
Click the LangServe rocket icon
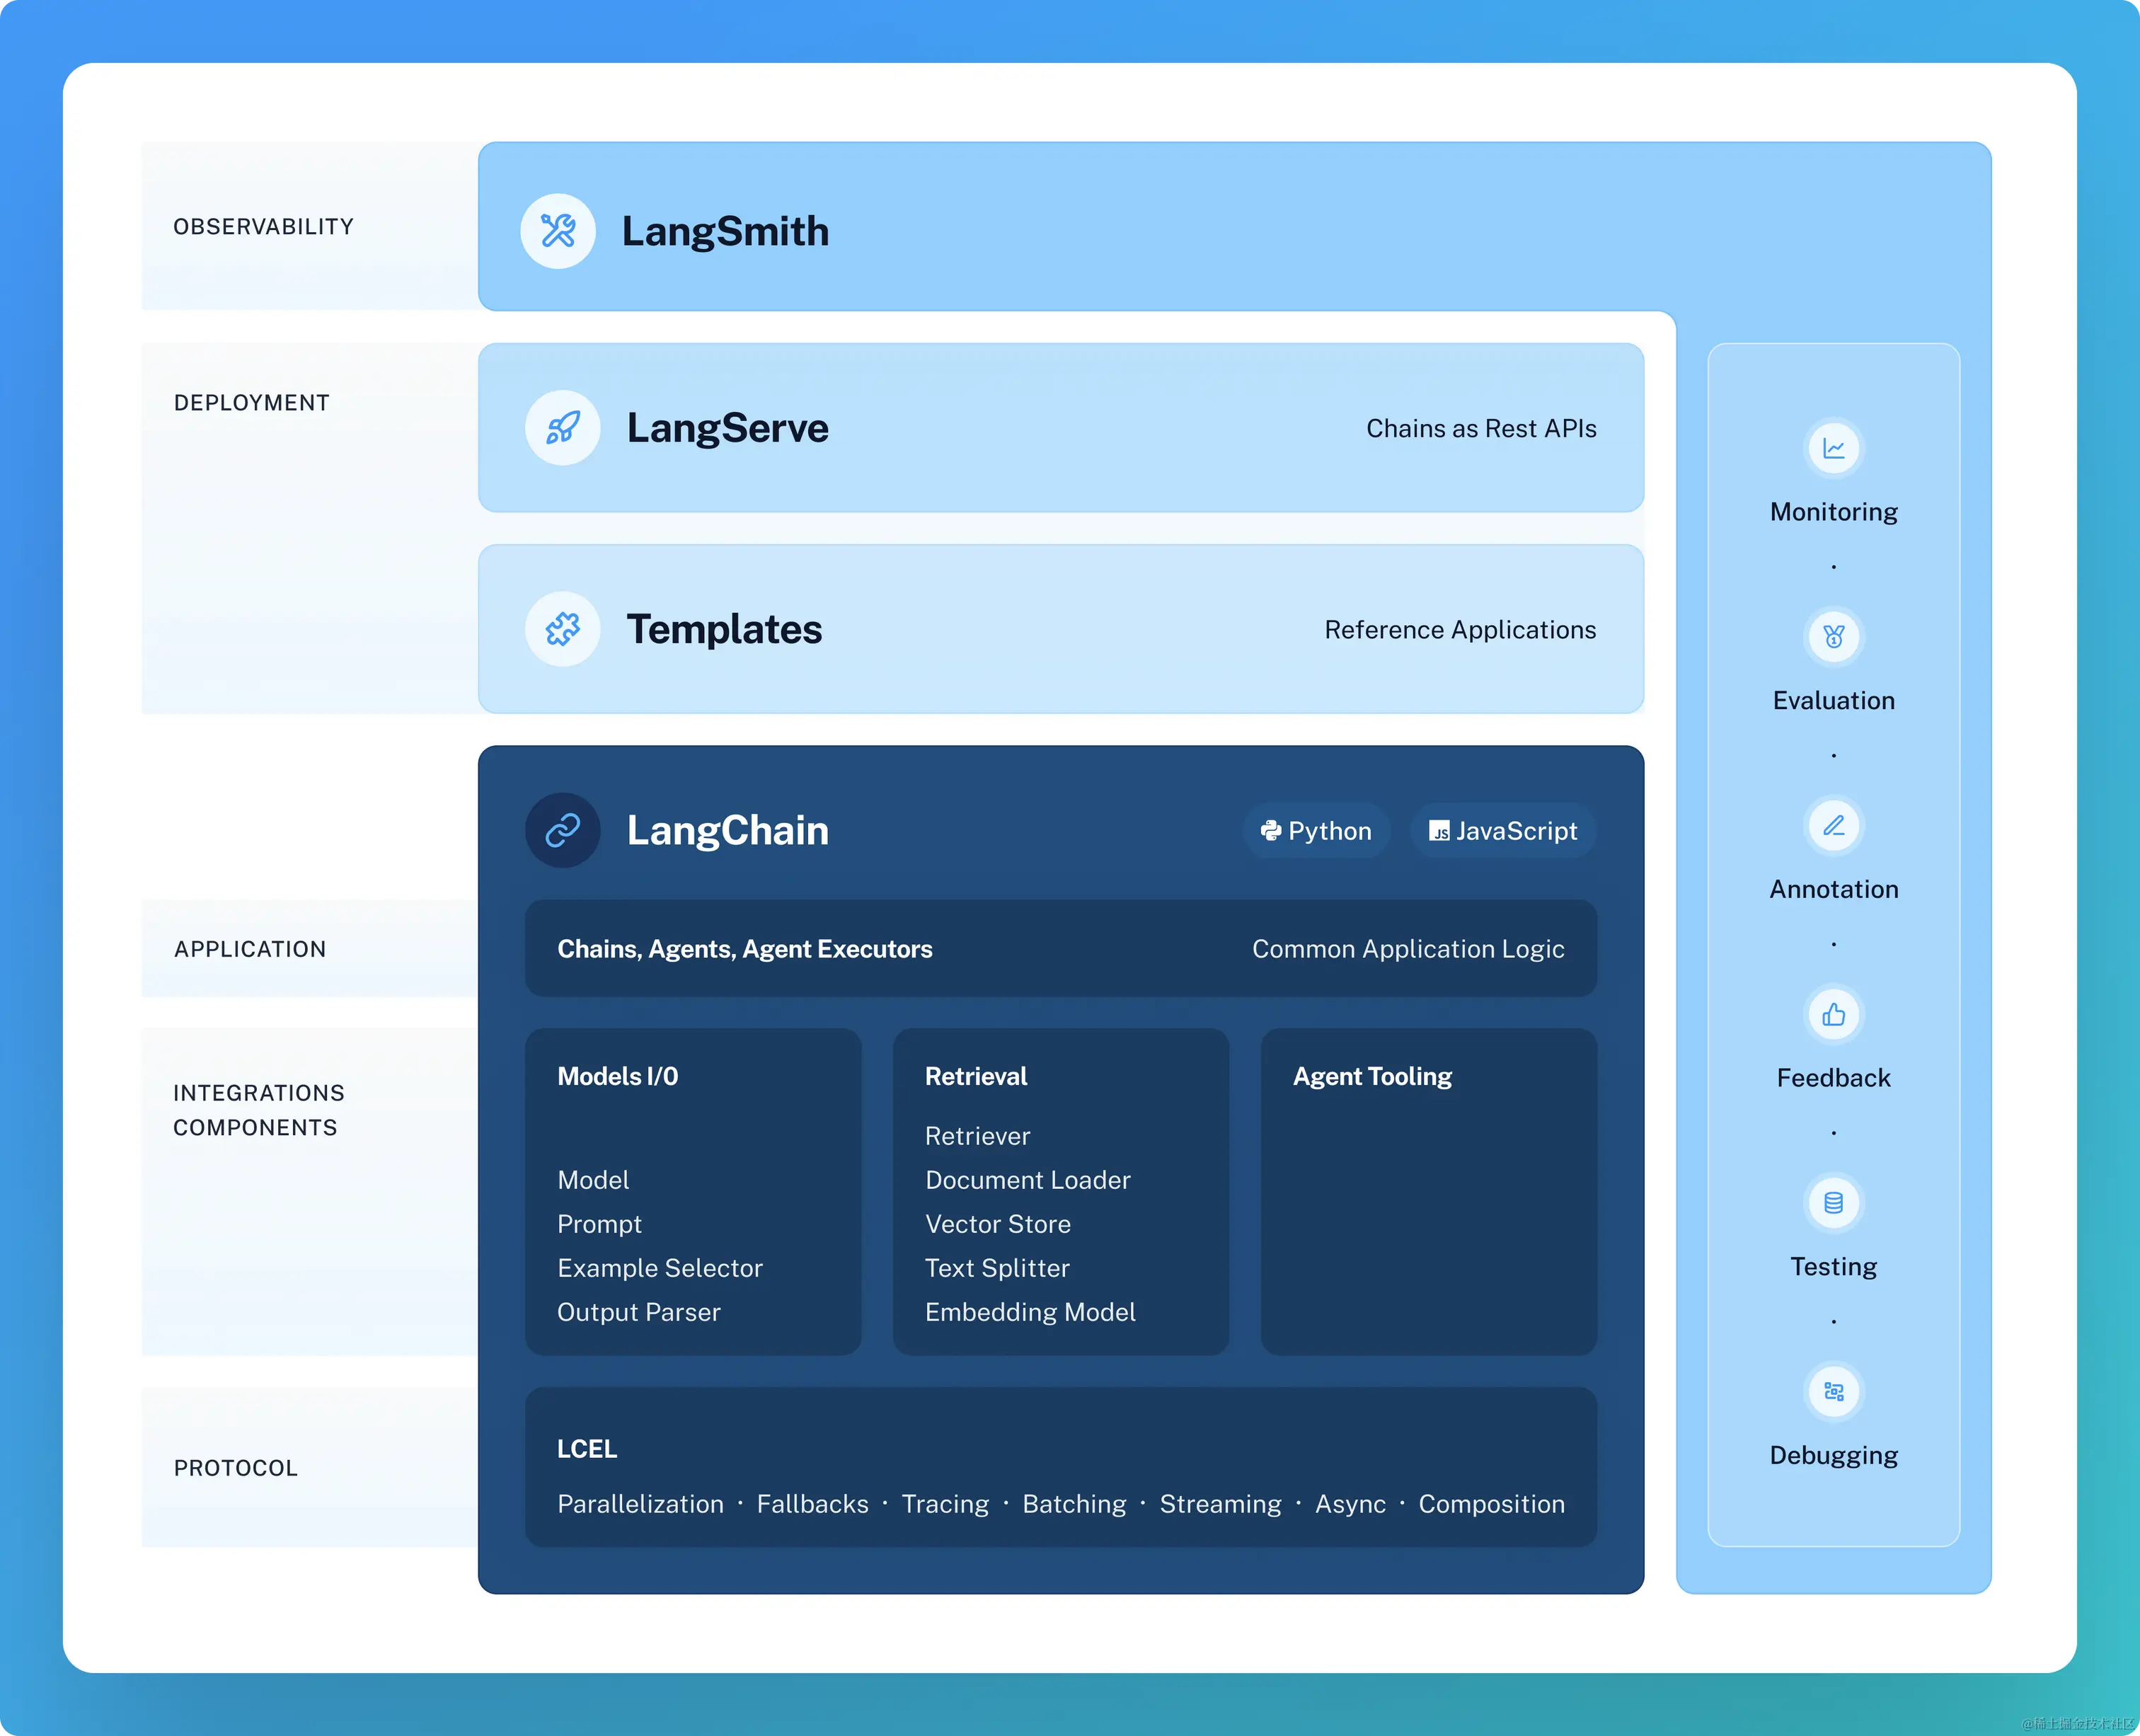[562, 428]
